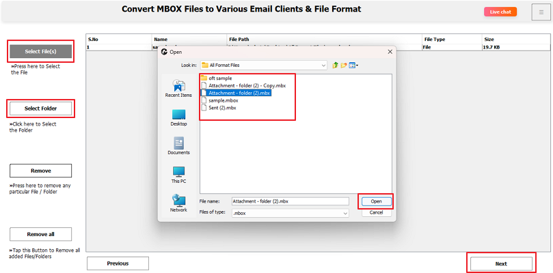Open Recent Items in the sidebar
The width and height of the screenshot is (553, 273).
[178, 89]
